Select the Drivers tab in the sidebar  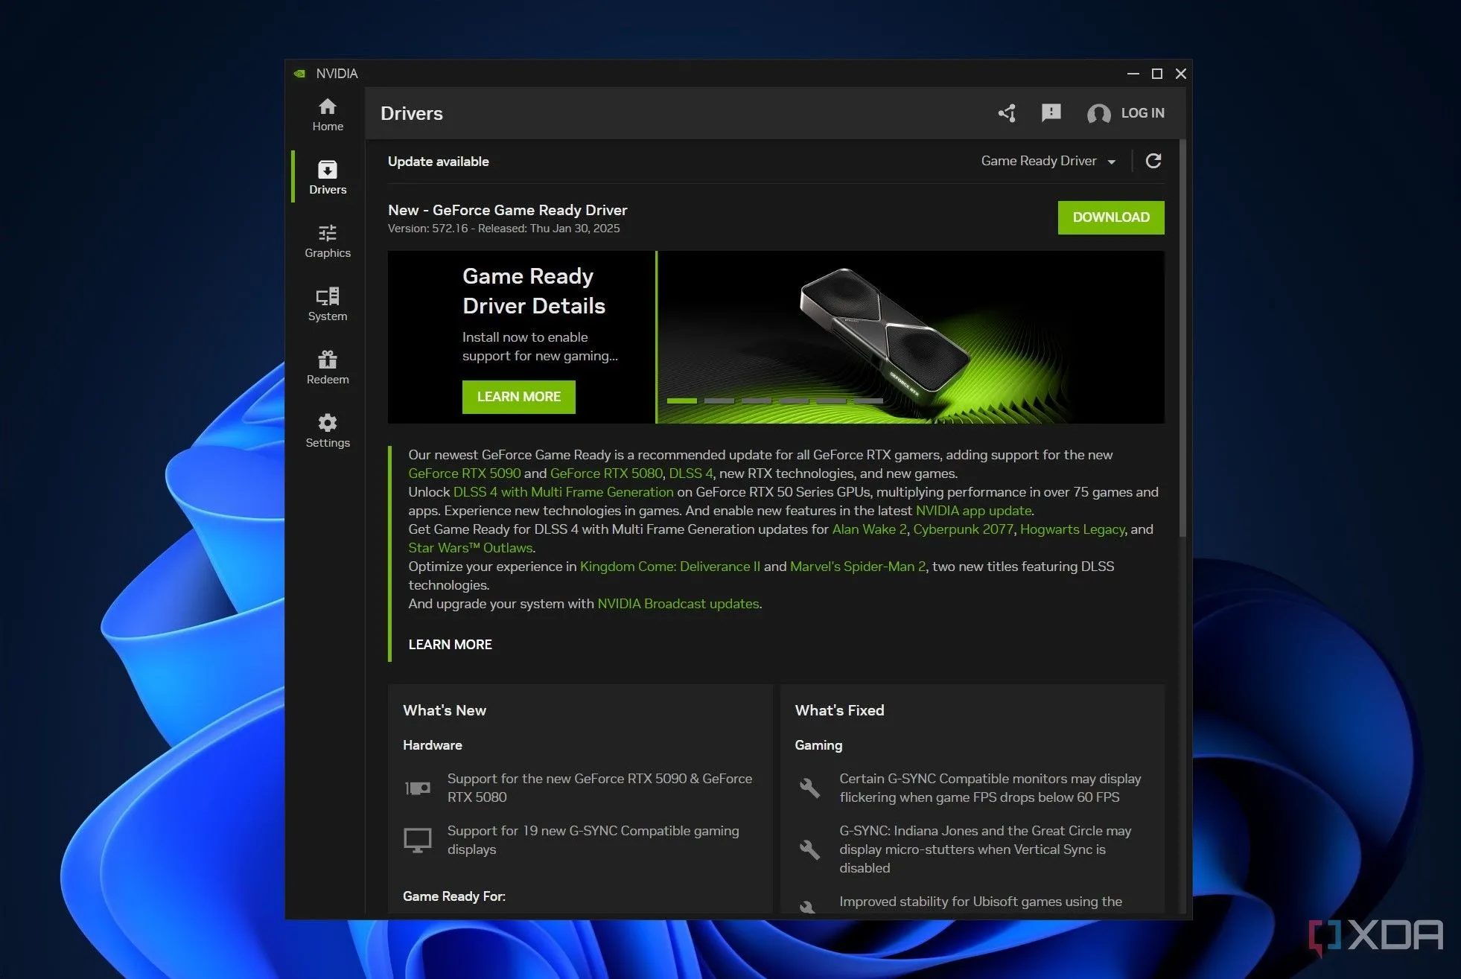coord(328,178)
